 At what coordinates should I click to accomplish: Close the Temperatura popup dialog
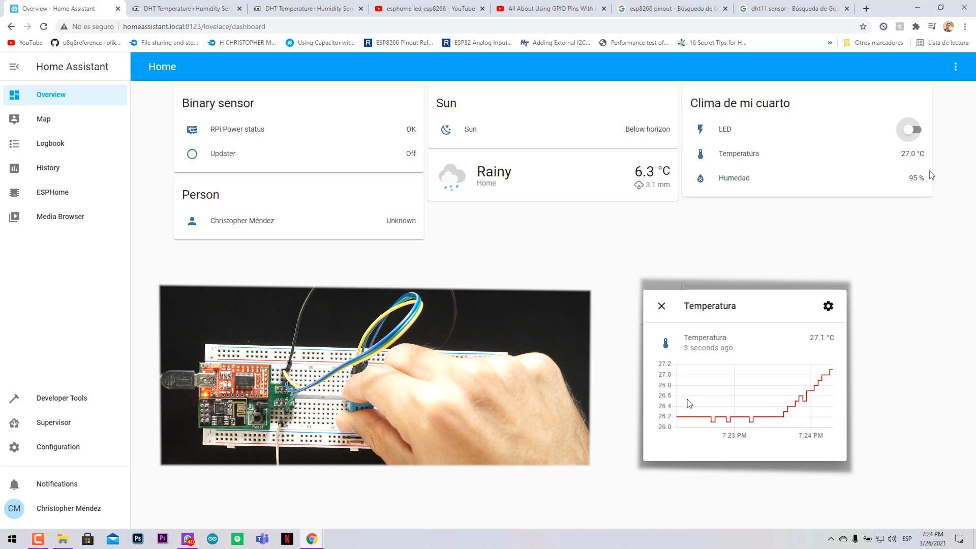click(x=661, y=306)
